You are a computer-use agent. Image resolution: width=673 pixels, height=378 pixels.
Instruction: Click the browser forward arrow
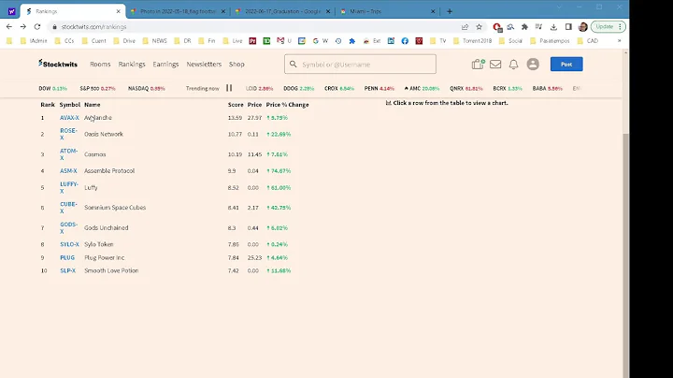click(x=23, y=26)
